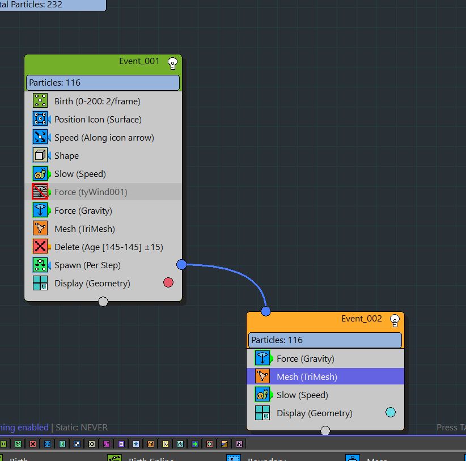Click the Birth operator icon in Event_001

pos(40,101)
